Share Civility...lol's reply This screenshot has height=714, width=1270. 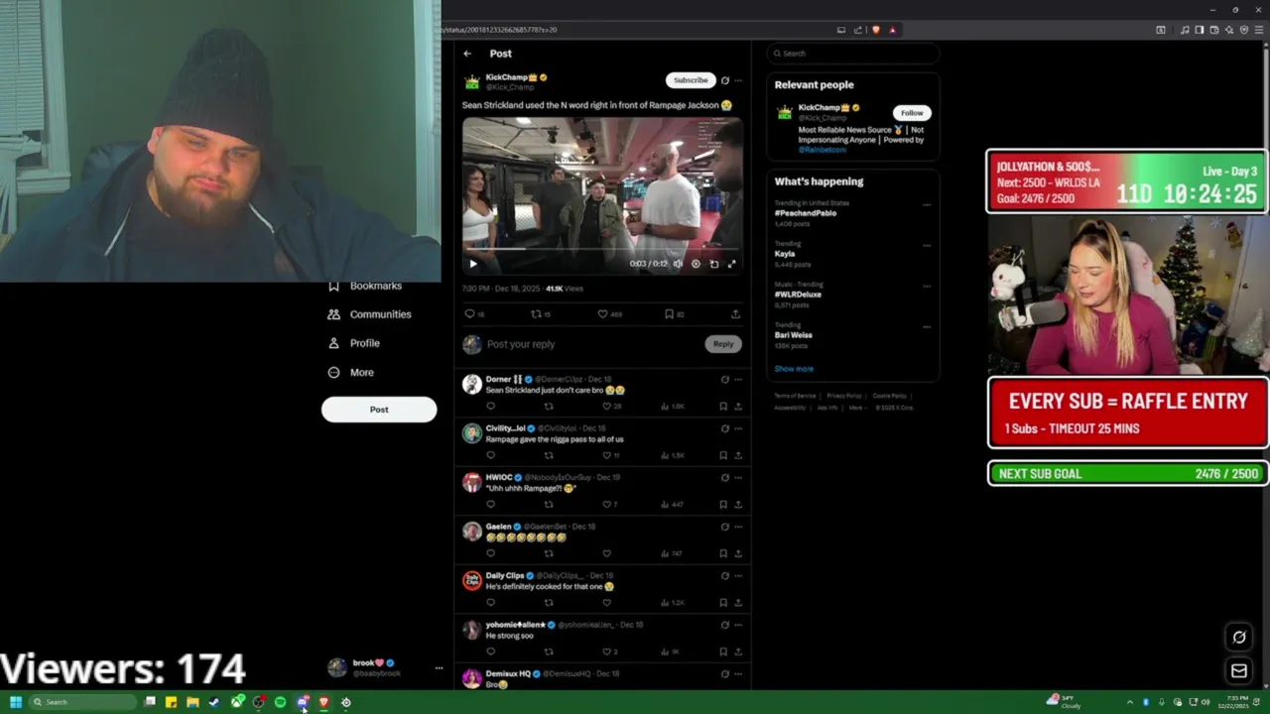coord(738,455)
